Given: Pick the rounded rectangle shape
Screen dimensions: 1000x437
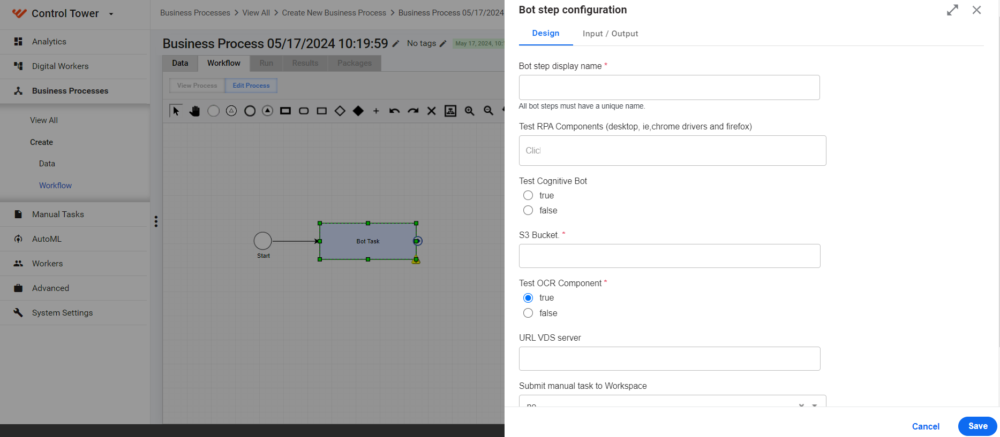Looking at the screenshot, I should click(x=304, y=111).
